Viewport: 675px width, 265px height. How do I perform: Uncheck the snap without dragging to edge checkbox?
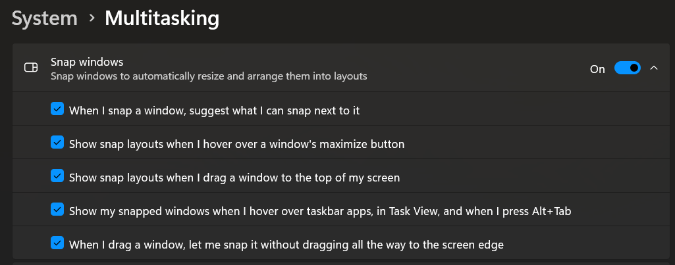click(x=57, y=243)
